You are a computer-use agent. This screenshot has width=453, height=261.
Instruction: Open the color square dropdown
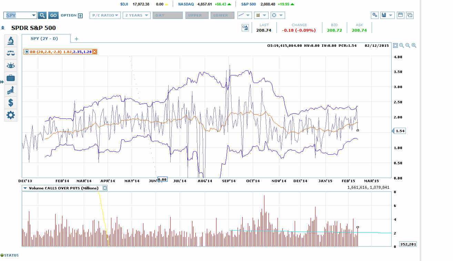pyautogui.click(x=261, y=15)
